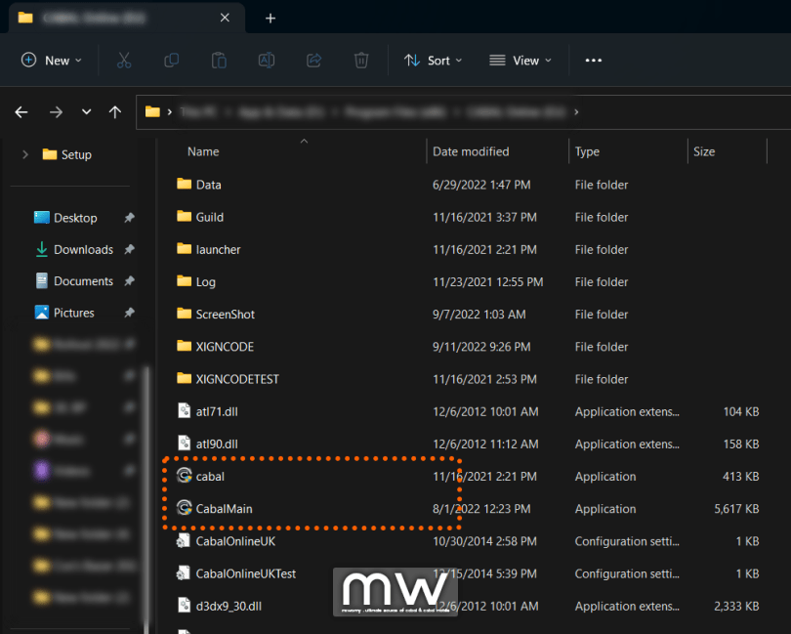Click the Cut icon in the toolbar
Image resolution: width=791 pixels, height=634 pixels.
click(122, 60)
